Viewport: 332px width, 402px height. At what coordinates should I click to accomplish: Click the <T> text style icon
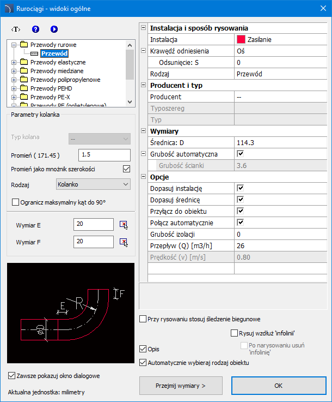tap(16, 29)
